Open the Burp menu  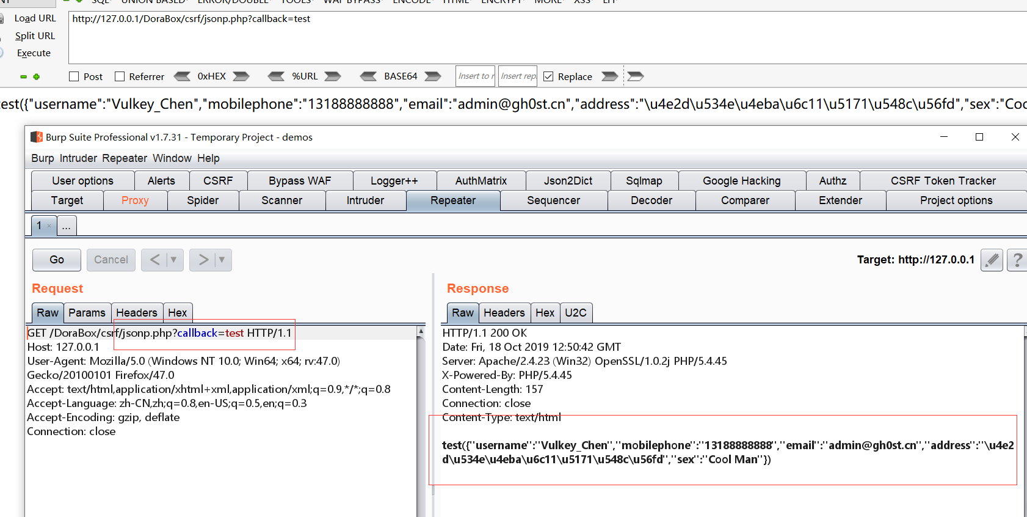pos(43,158)
